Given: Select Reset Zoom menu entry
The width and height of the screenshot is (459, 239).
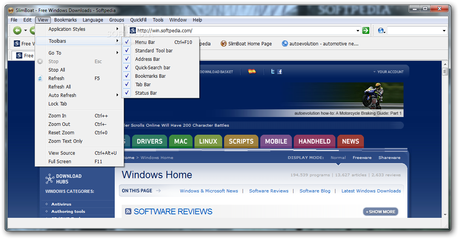Looking at the screenshot, I should (x=79, y=133).
